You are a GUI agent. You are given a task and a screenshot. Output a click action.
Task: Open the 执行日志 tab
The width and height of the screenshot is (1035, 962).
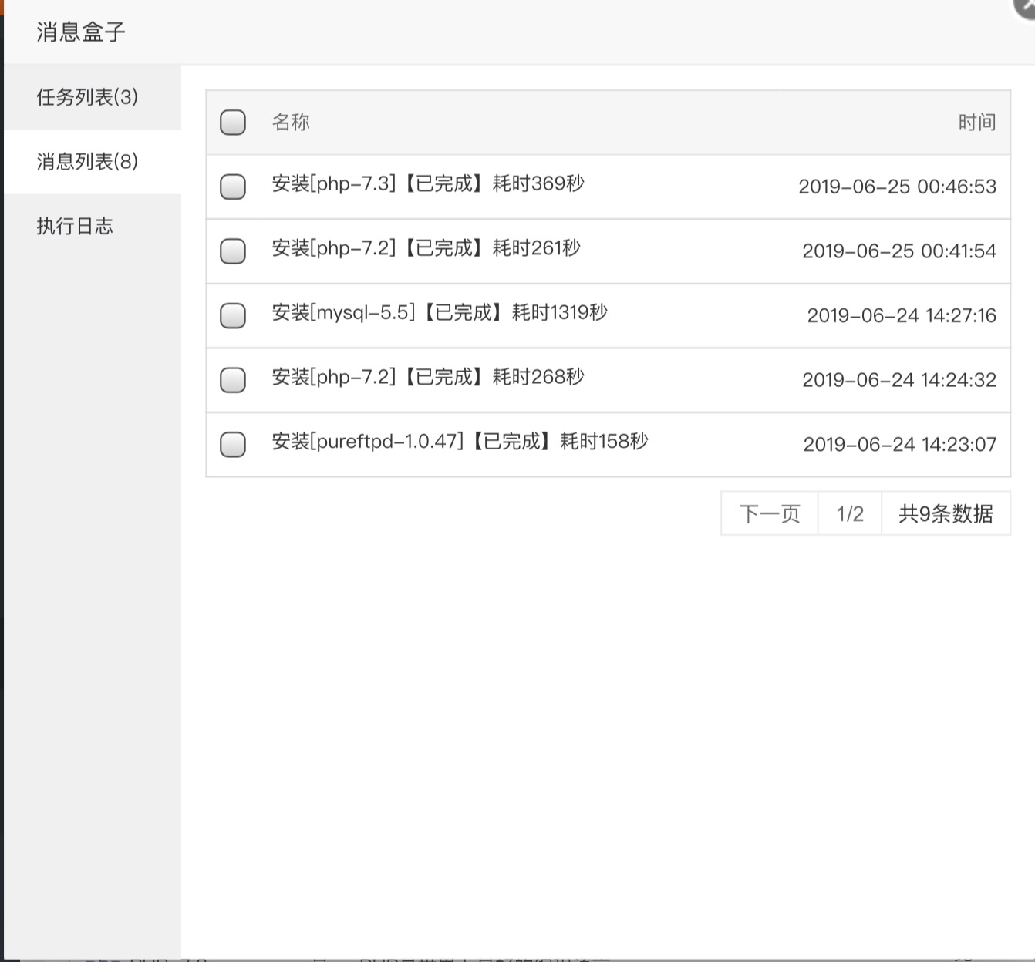pyautogui.click(x=75, y=226)
